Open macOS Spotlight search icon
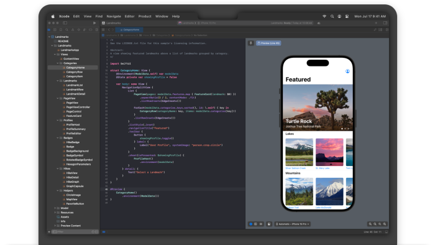The width and height of the screenshot is (435, 245). [332, 16]
